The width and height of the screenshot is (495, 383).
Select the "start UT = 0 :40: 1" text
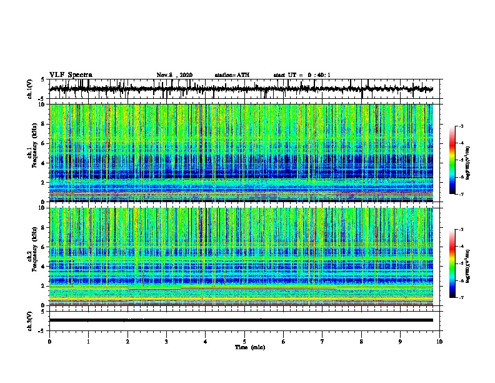302,75
